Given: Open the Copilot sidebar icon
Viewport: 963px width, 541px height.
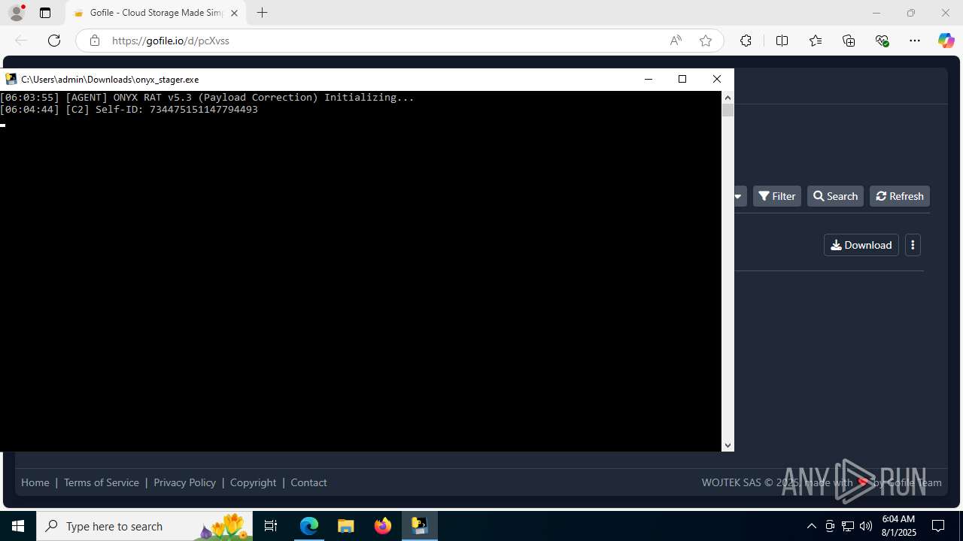Looking at the screenshot, I should click(946, 41).
